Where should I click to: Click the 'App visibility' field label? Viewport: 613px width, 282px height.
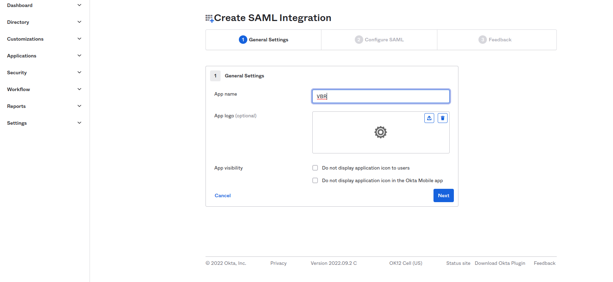(228, 168)
